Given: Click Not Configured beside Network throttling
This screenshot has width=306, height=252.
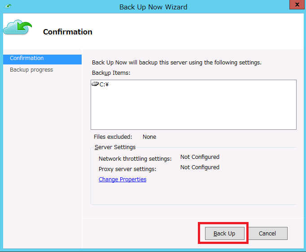Looking at the screenshot, I should pos(200,157).
